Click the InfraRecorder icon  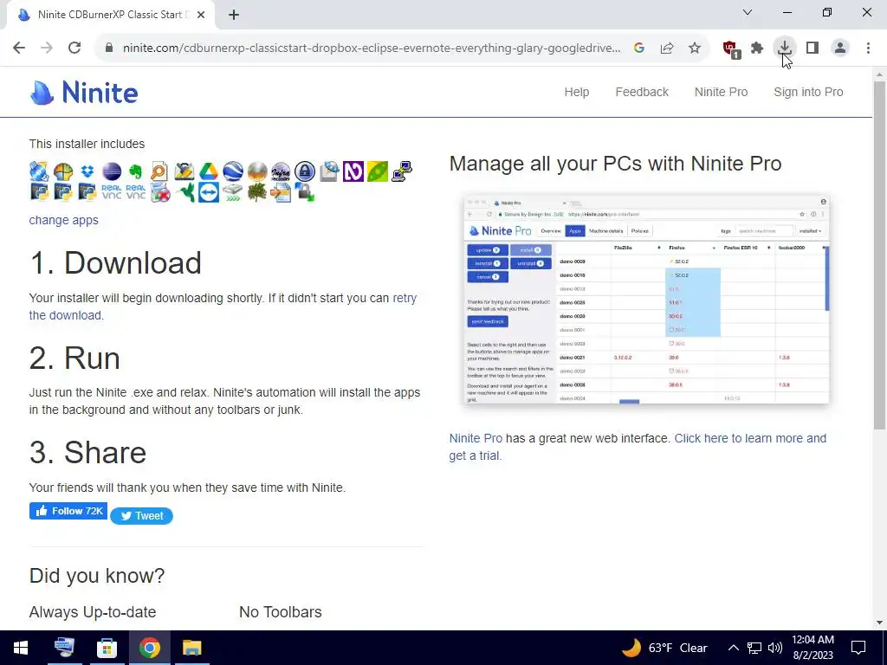pos(281,171)
